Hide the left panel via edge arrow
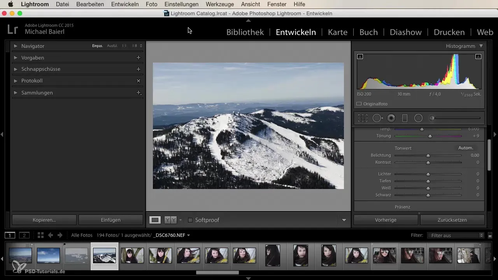This screenshot has height=280, width=498. coord(2,134)
